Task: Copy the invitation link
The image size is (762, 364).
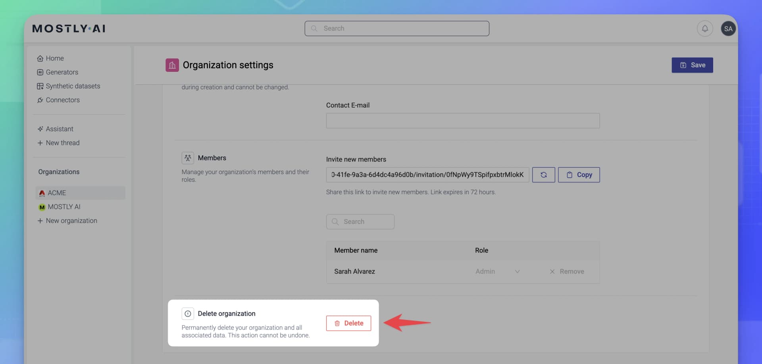Action: 579,175
